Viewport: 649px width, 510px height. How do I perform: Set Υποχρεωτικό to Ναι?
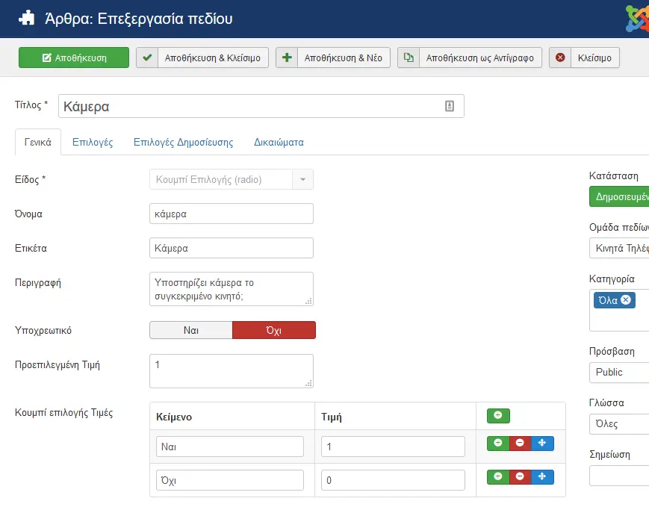191,330
